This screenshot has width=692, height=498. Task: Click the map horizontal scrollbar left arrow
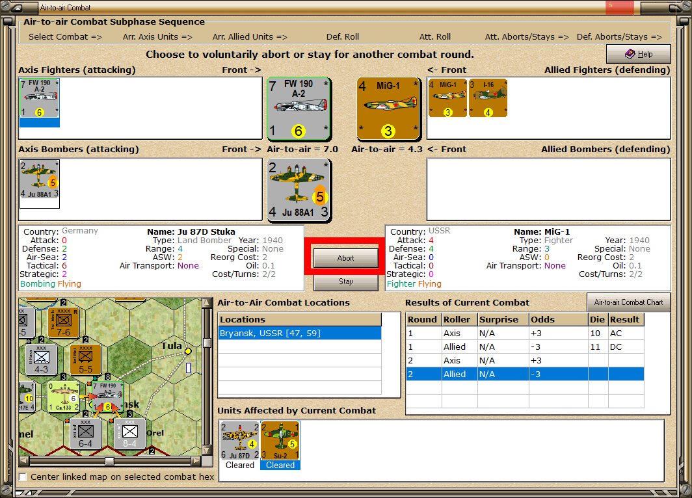tap(24, 461)
